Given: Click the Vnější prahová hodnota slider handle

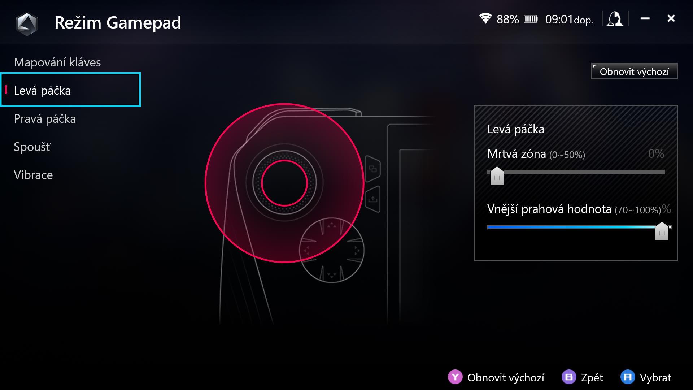Looking at the screenshot, I should coord(662,231).
